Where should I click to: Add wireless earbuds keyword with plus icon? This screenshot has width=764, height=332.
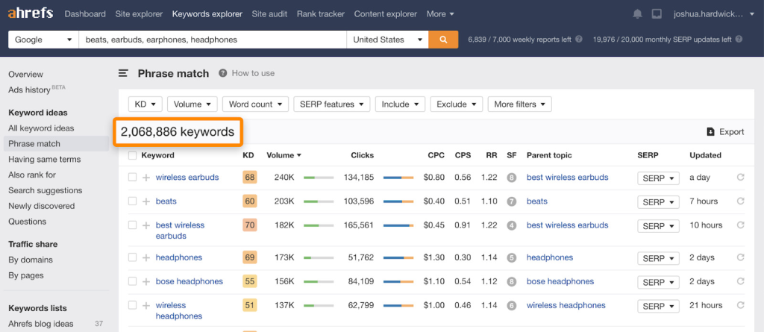click(146, 178)
